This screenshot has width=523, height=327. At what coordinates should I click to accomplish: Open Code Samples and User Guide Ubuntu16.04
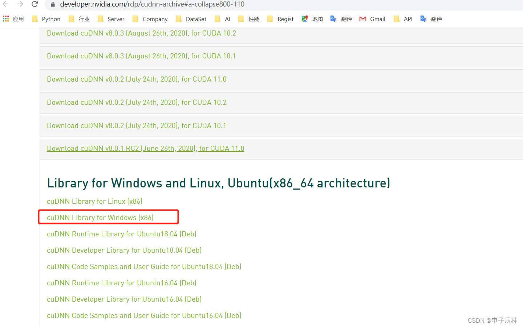click(144, 315)
